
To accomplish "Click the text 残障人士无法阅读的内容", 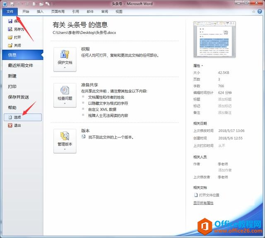I will click(x=108, y=116).
